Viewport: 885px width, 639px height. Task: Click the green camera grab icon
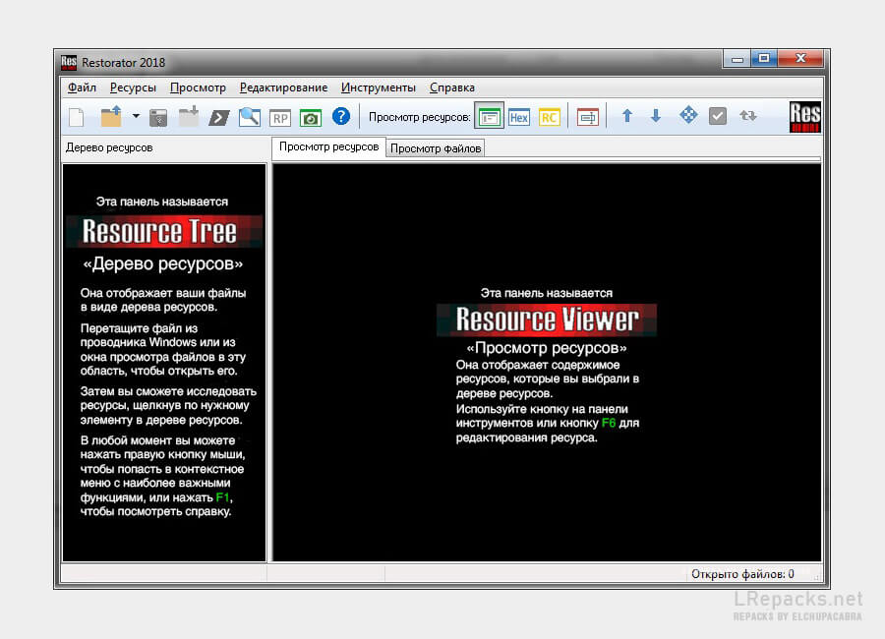[310, 117]
